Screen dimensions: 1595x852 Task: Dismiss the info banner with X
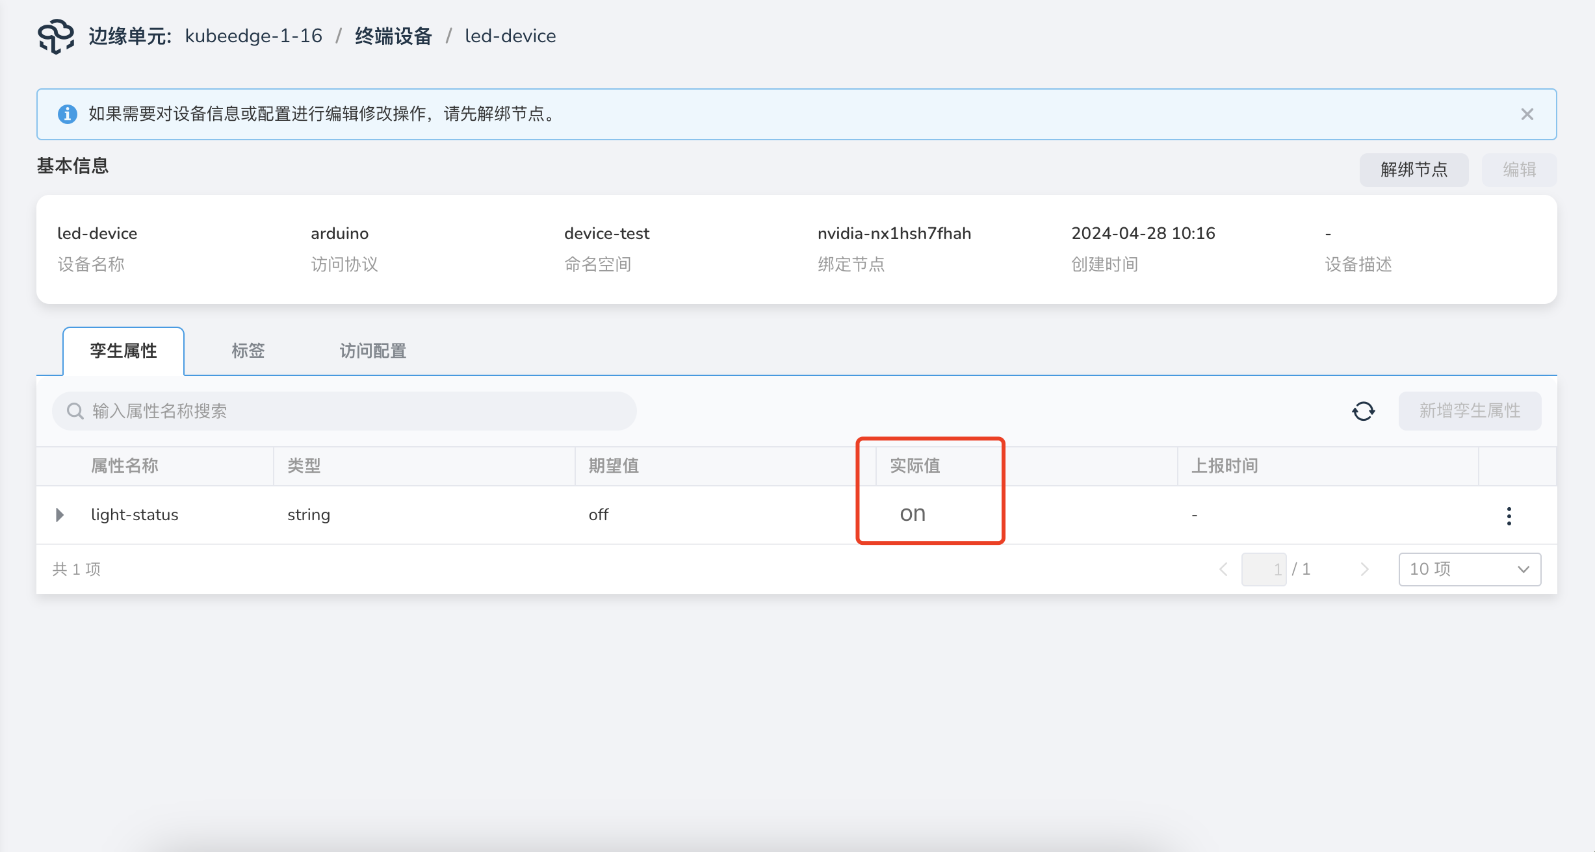(x=1527, y=114)
